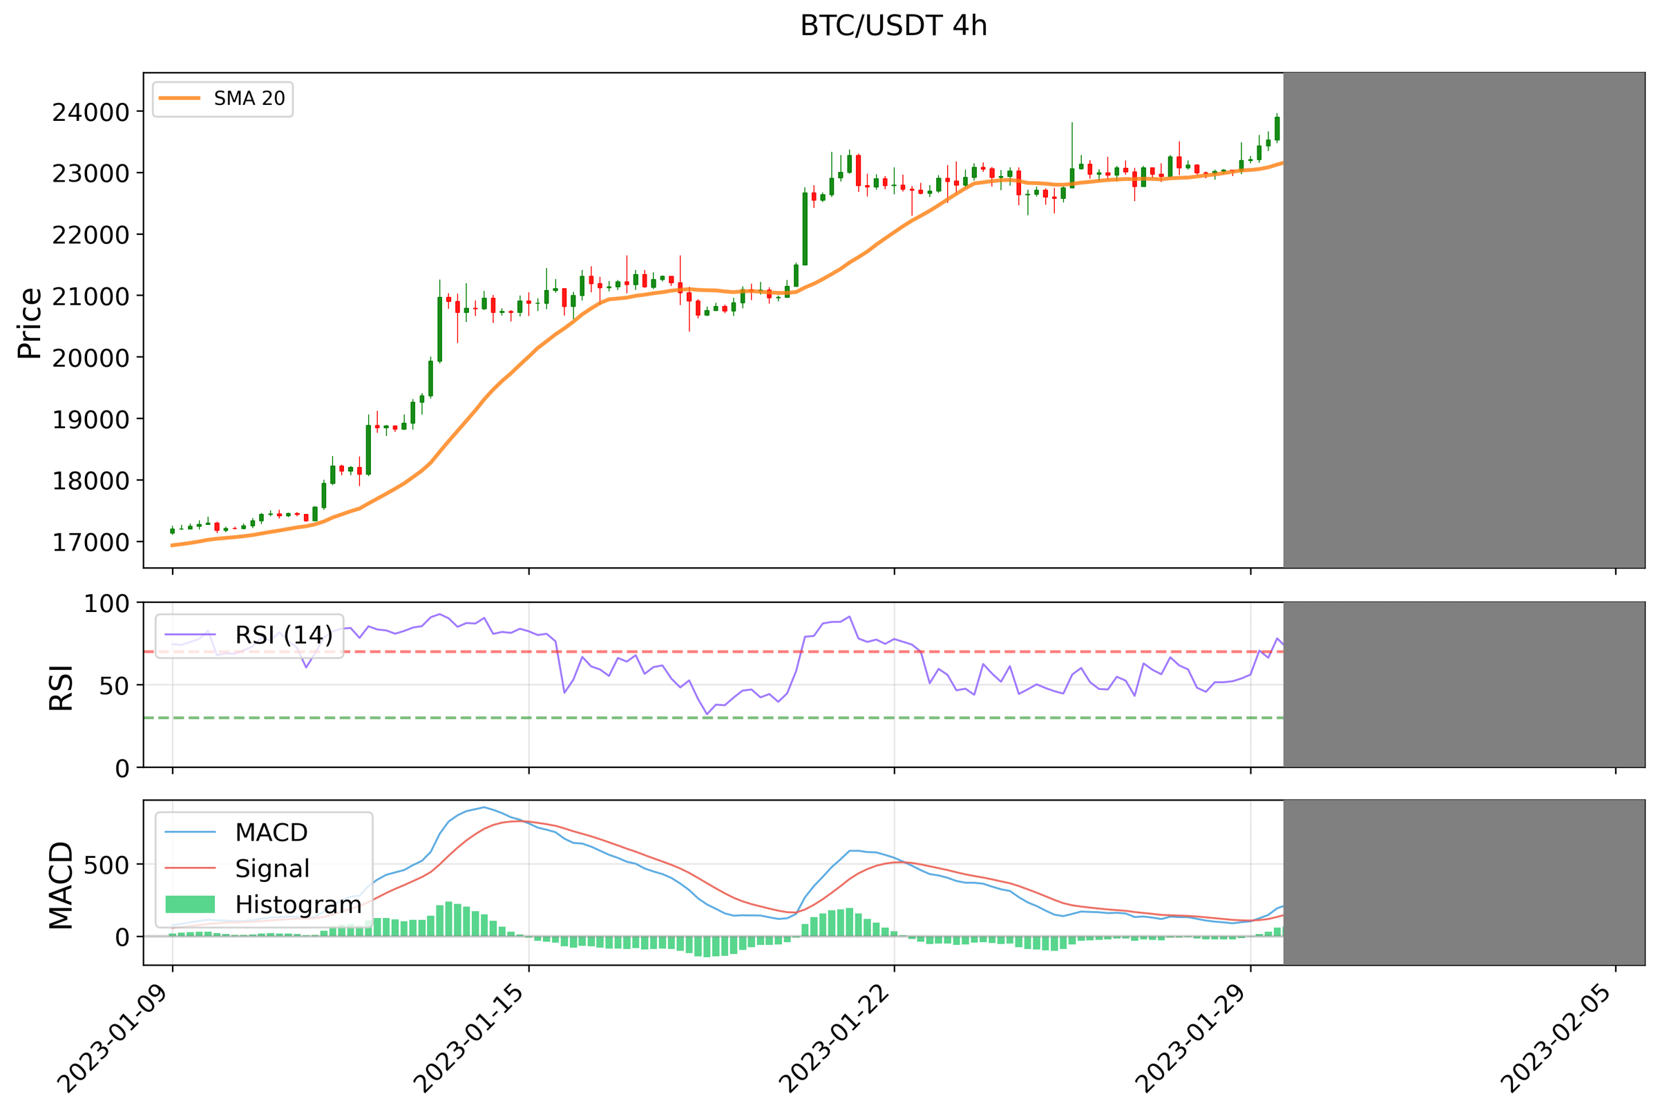Click the RSI y-axis label
1658x1110 pixels.
[61, 687]
